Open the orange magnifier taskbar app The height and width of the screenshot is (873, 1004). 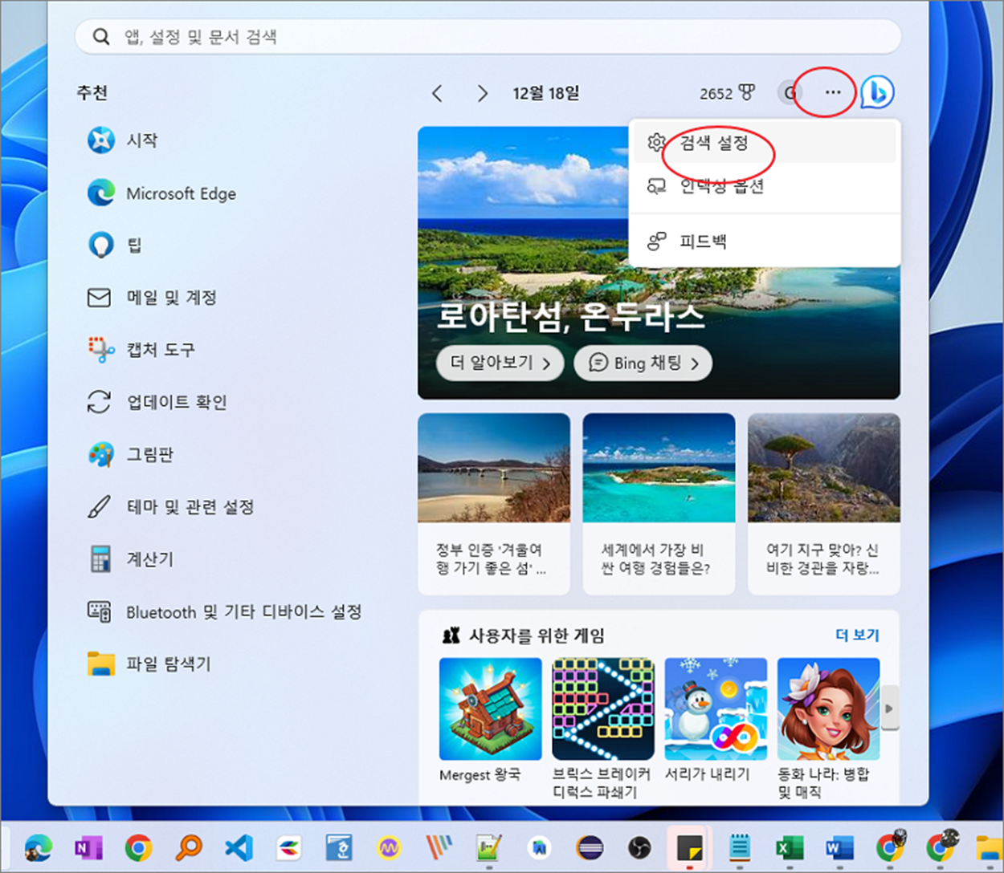click(x=189, y=847)
